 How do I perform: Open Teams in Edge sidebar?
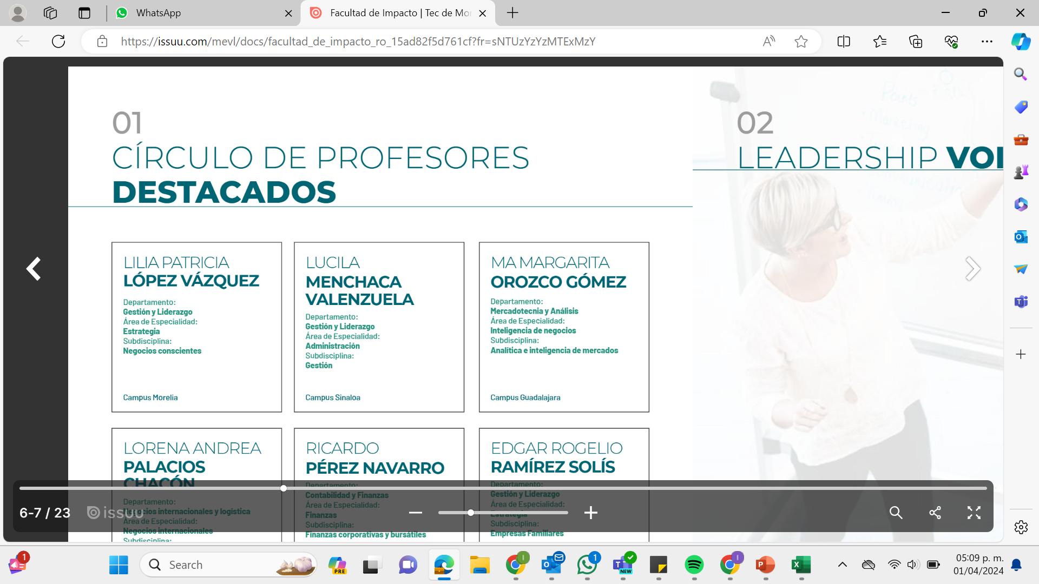(x=1021, y=301)
